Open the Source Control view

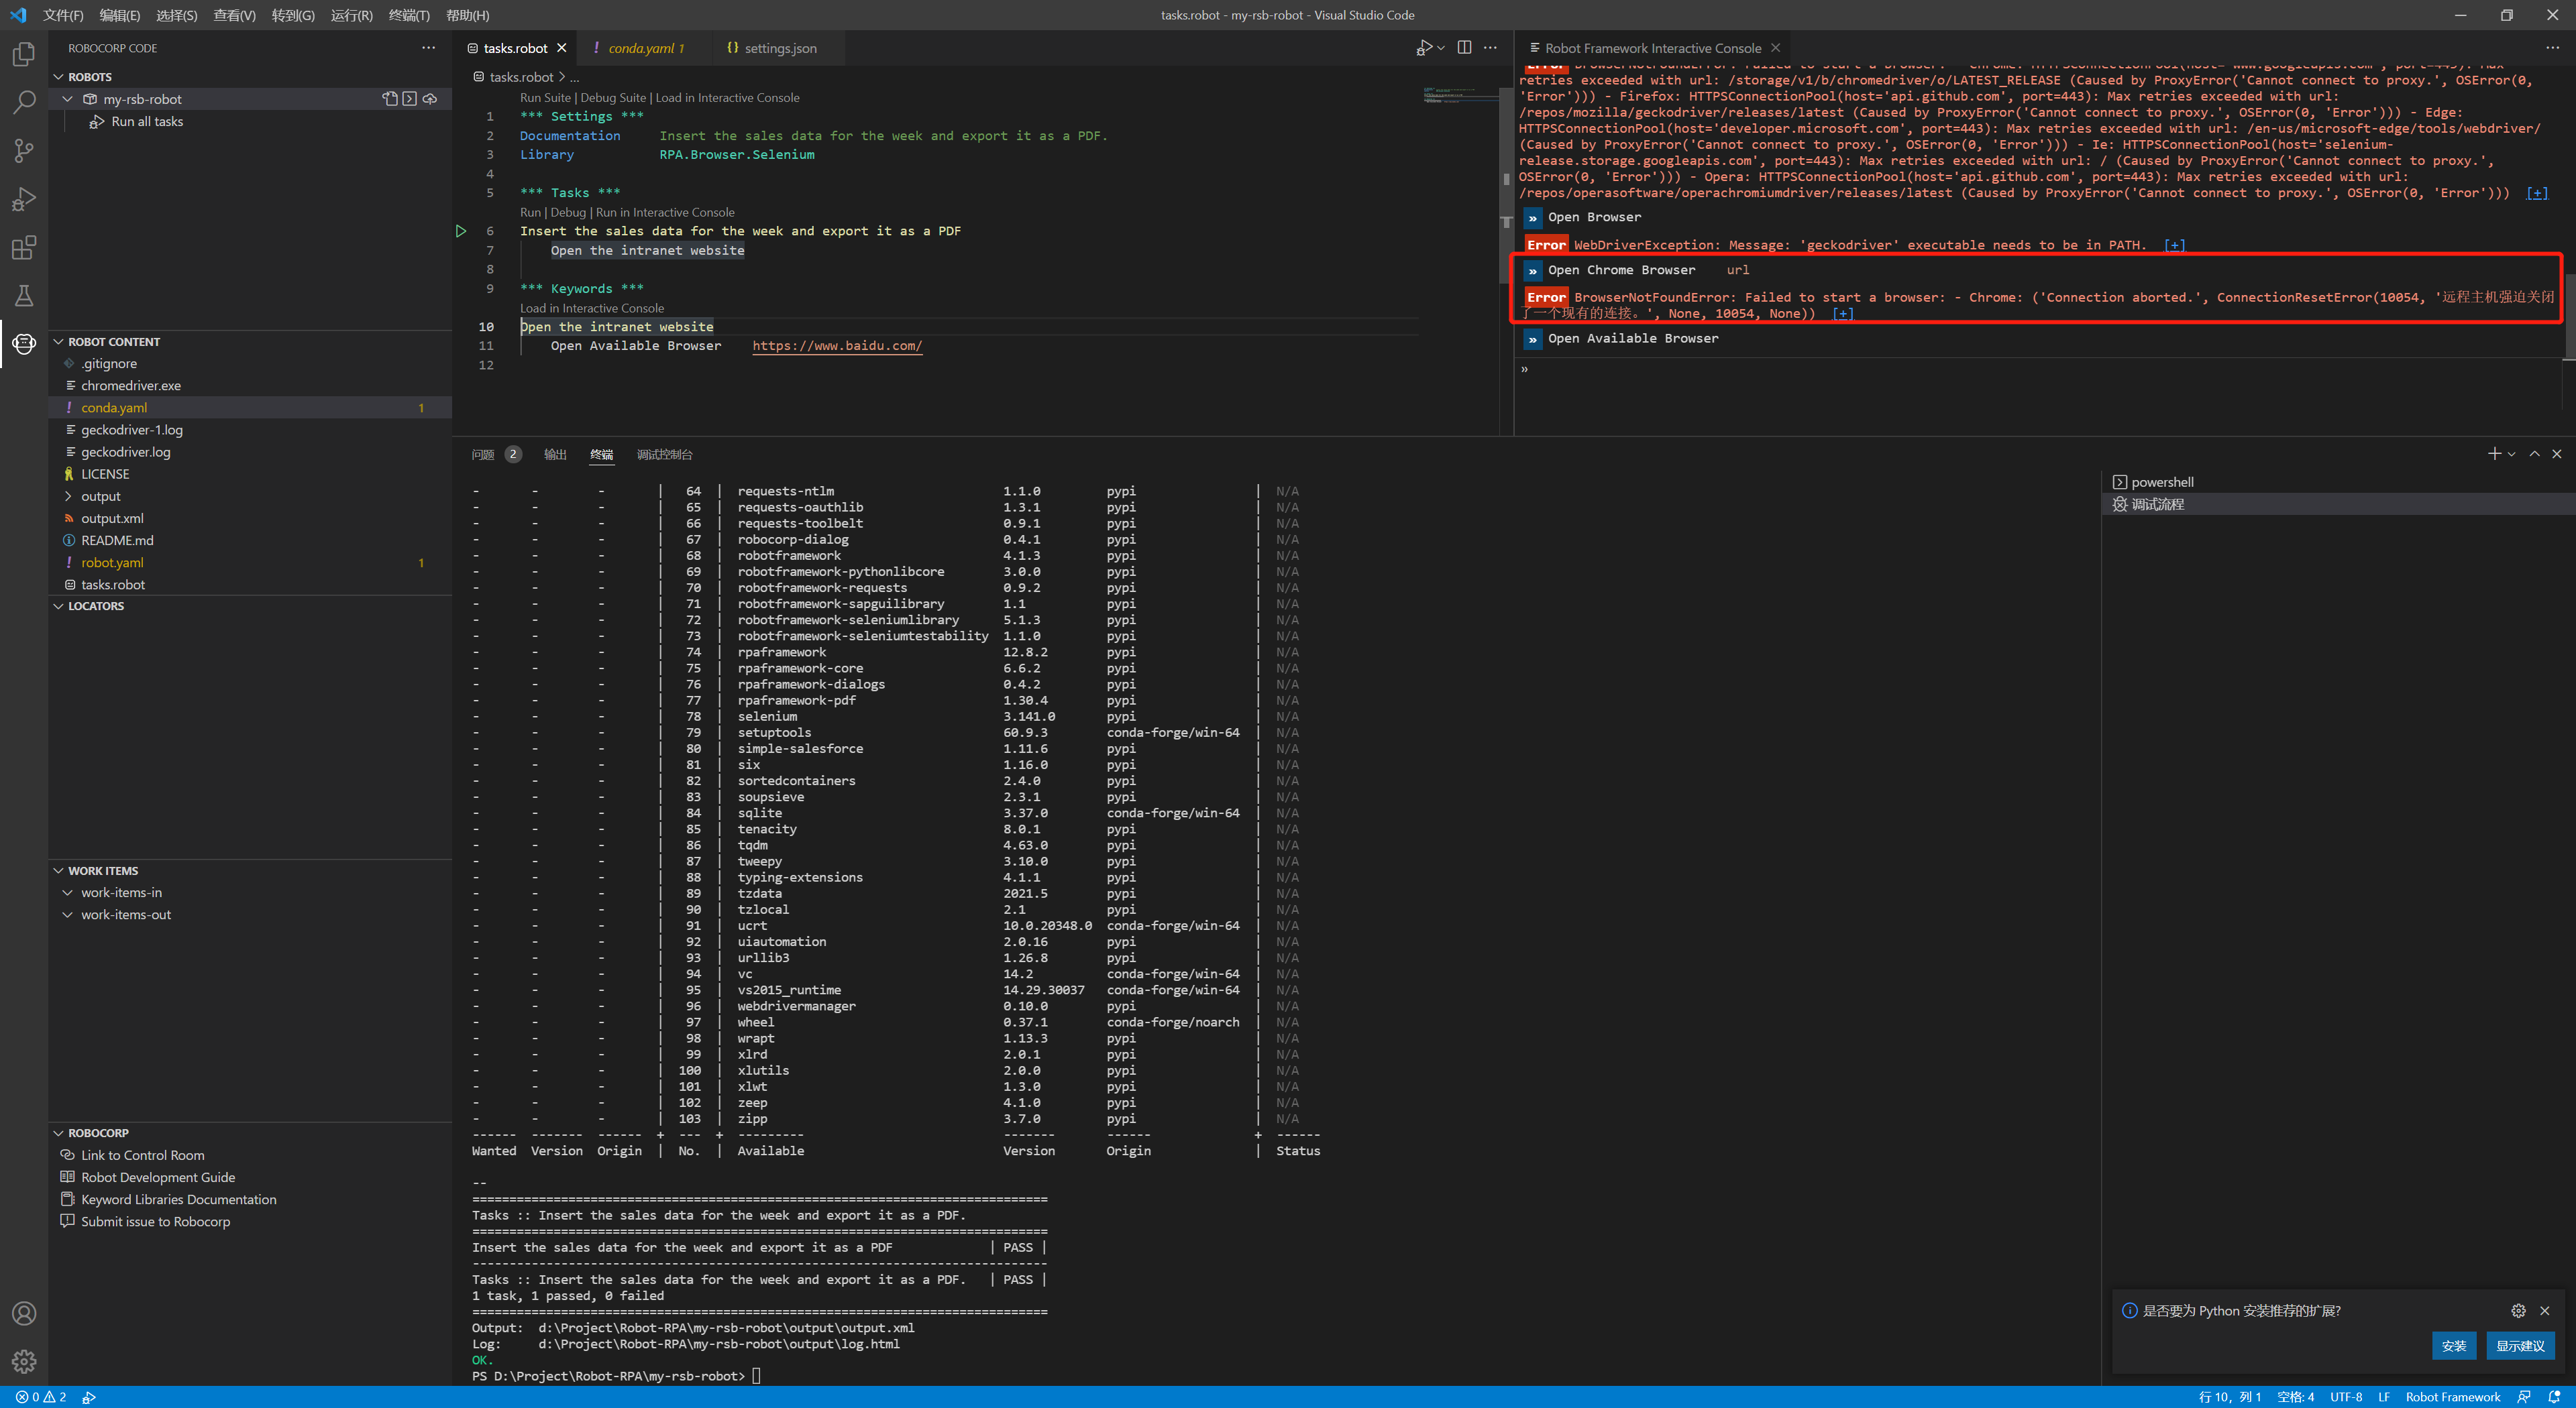24,150
